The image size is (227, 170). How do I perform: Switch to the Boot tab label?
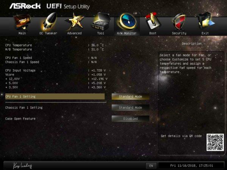coord(153,33)
